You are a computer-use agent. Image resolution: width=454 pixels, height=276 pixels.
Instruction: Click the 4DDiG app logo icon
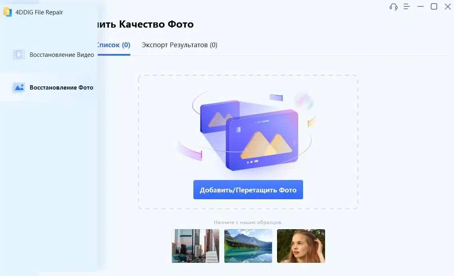(7, 12)
